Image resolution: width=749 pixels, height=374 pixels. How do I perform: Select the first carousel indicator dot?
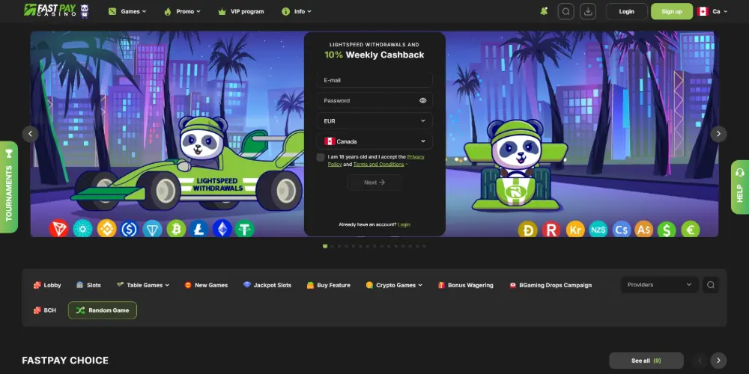click(325, 246)
